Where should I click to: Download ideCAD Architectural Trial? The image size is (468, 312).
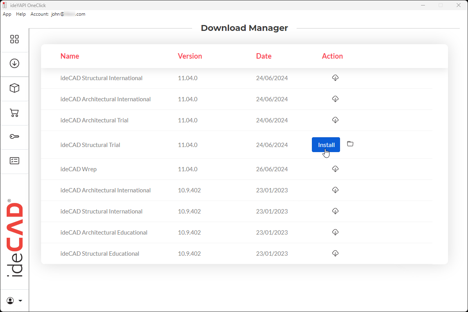click(335, 120)
